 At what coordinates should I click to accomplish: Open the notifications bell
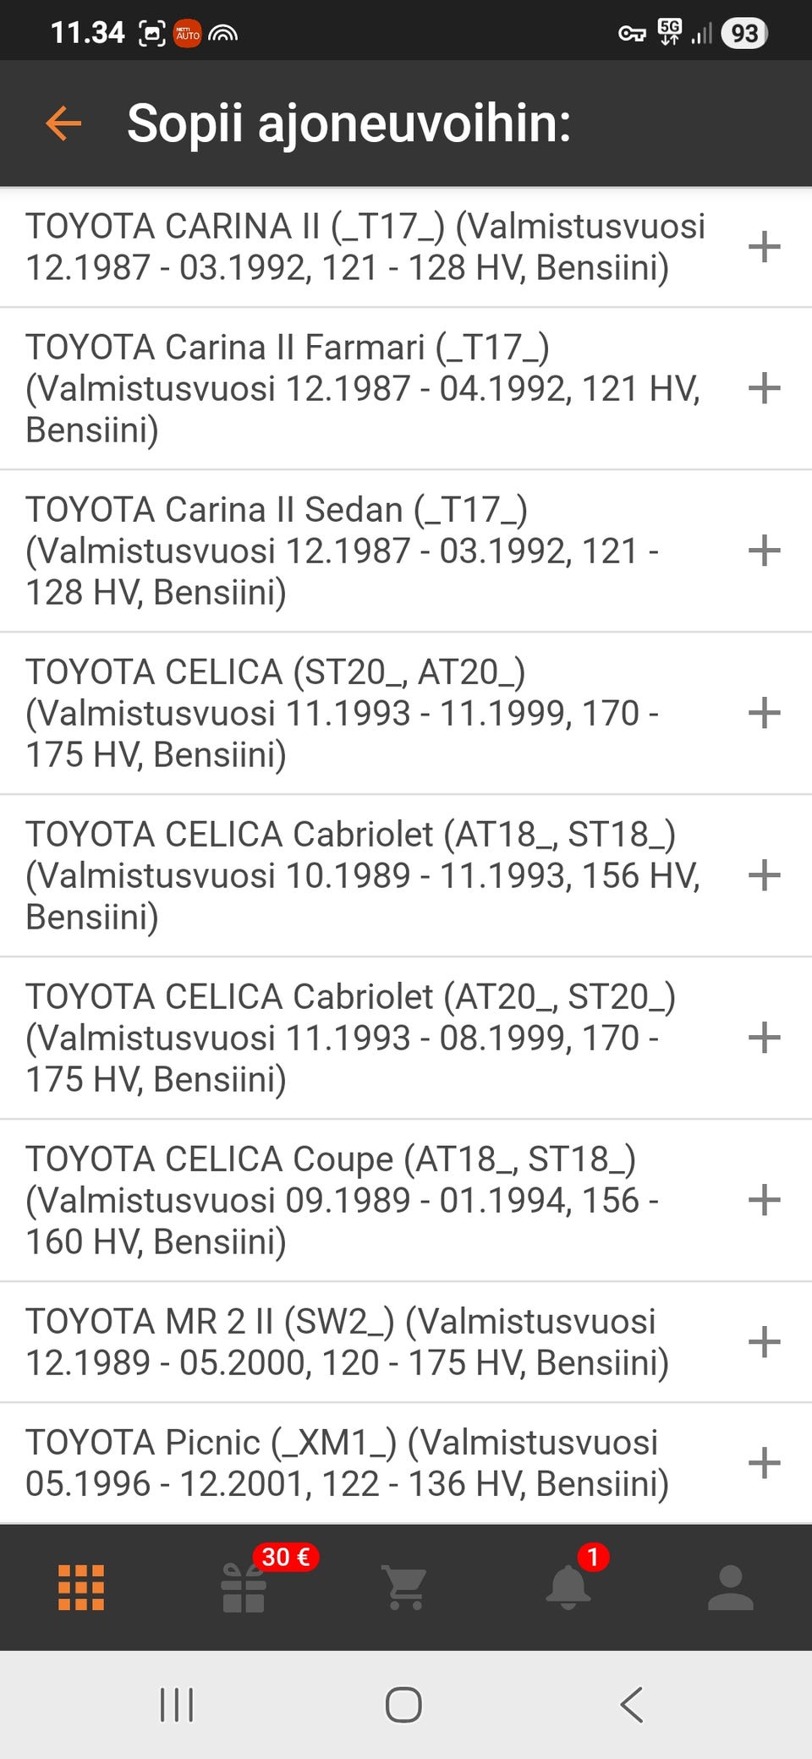coord(568,1587)
